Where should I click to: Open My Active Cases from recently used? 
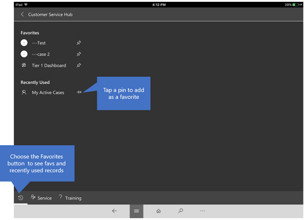point(48,92)
